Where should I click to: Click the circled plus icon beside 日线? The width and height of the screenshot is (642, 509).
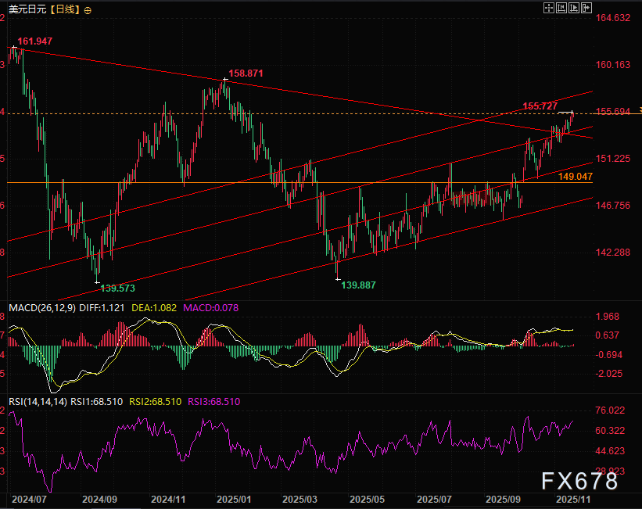tap(87, 10)
